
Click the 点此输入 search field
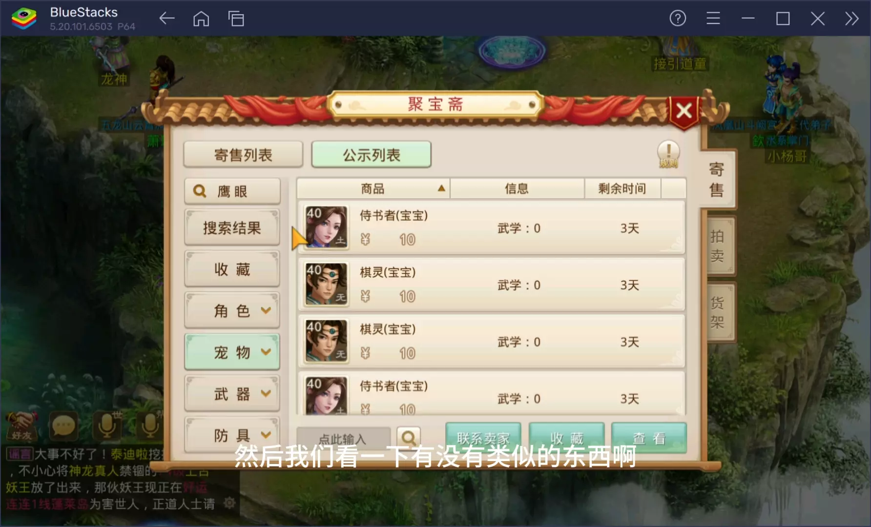[344, 438]
